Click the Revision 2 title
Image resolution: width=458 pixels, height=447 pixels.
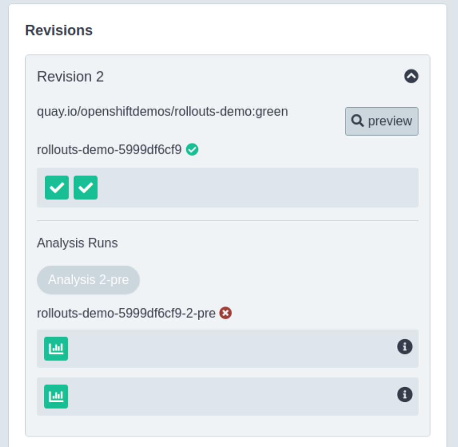70,77
